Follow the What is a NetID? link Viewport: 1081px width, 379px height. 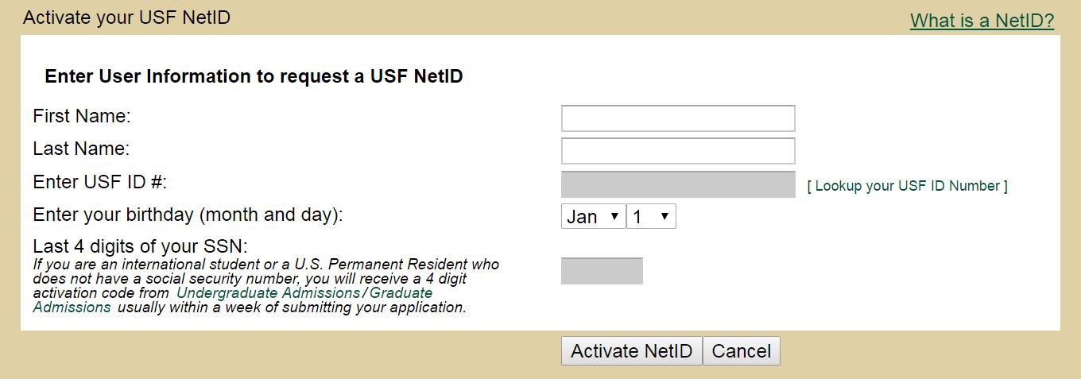(x=982, y=21)
